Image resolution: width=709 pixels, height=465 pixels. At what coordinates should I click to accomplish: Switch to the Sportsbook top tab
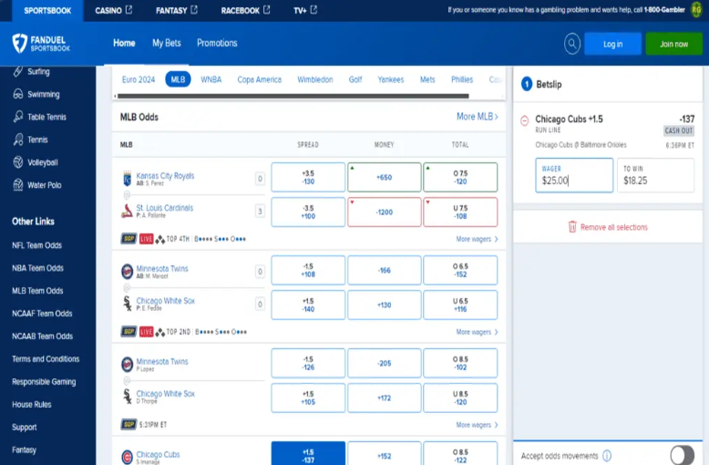[47, 10]
